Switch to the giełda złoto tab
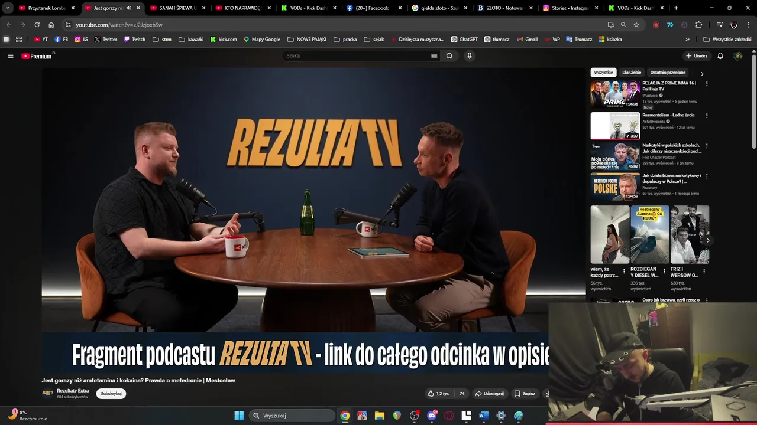The width and height of the screenshot is (757, 425). click(x=439, y=8)
